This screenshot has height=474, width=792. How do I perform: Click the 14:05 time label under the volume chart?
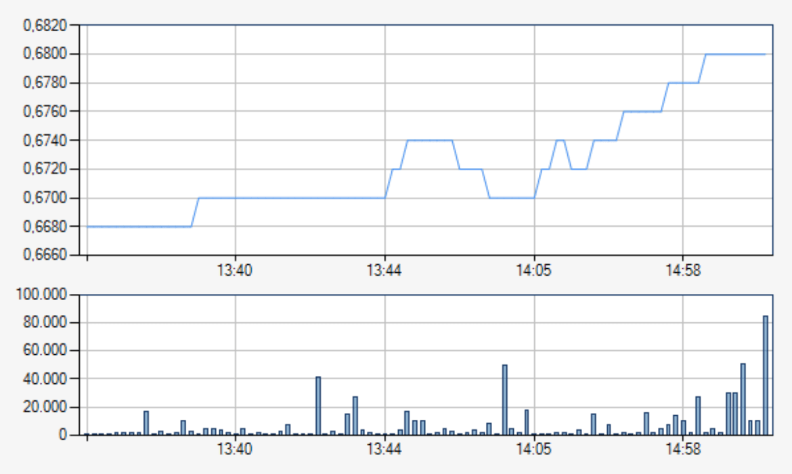click(x=534, y=449)
